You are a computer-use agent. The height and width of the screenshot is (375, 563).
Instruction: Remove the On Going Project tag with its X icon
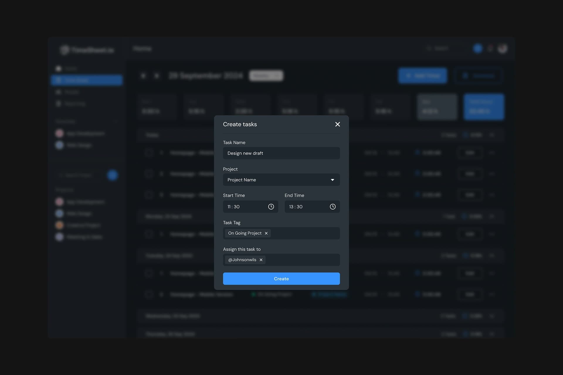[266, 233]
